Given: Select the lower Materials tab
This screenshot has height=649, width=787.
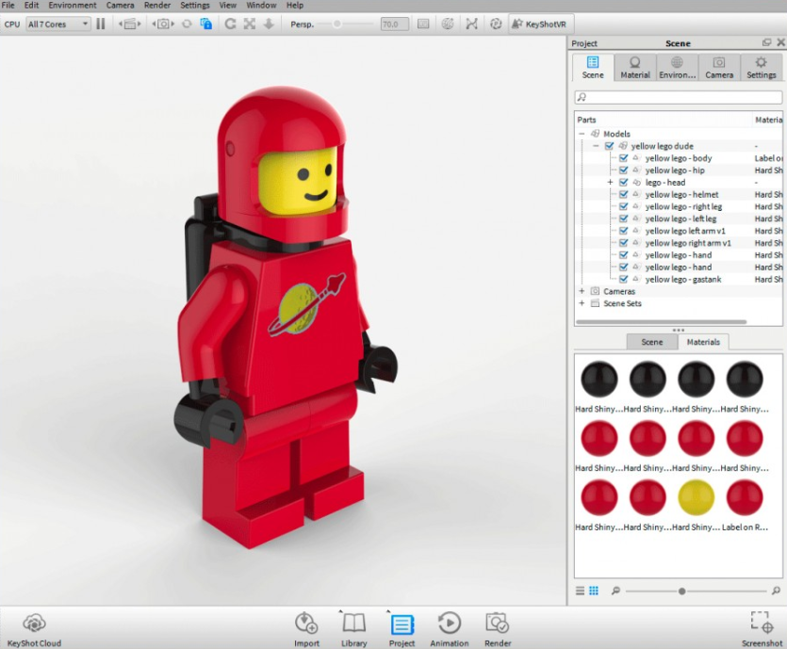Looking at the screenshot, I should click(x=703, y=342).
